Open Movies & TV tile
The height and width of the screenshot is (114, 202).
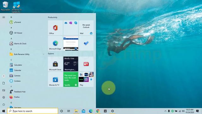pyautogui.click(x=56, y=79)
